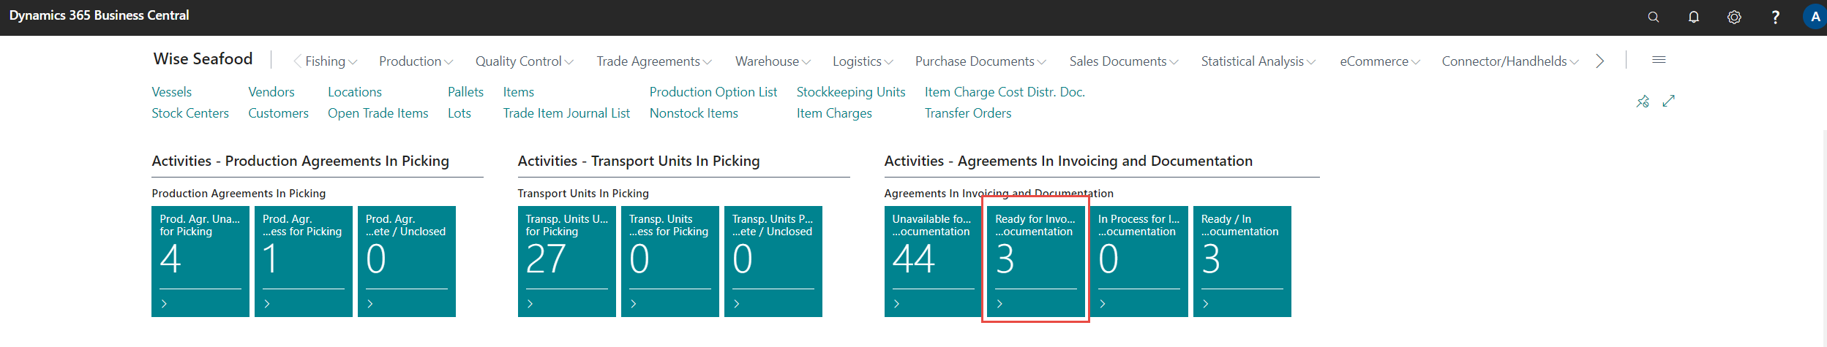Screen dimensions: 1827x347
Task: Open the Ready for Invoicing tile showing 3
Action: pos(1035,261)
